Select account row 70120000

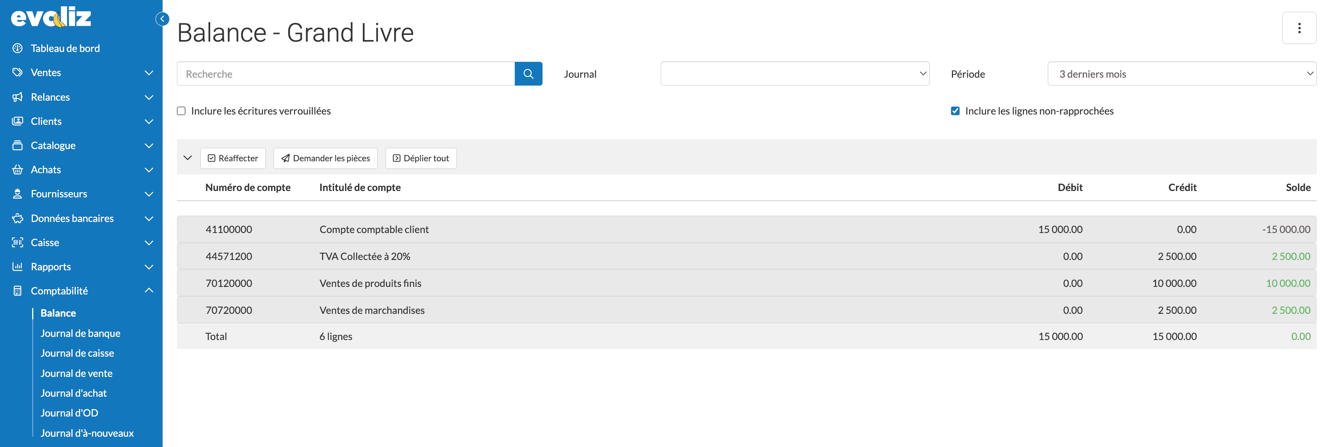(x=746, y=283)
